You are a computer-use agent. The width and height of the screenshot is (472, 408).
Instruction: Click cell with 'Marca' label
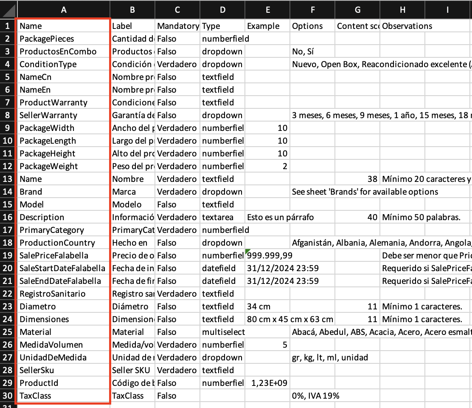click(x=132, y=192)
